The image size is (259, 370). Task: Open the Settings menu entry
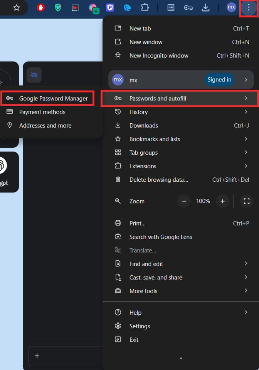click(181, 326)
